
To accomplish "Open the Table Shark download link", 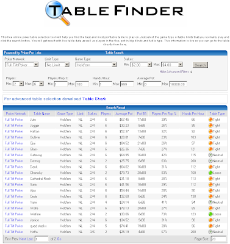I will click(x=94, y=99).
